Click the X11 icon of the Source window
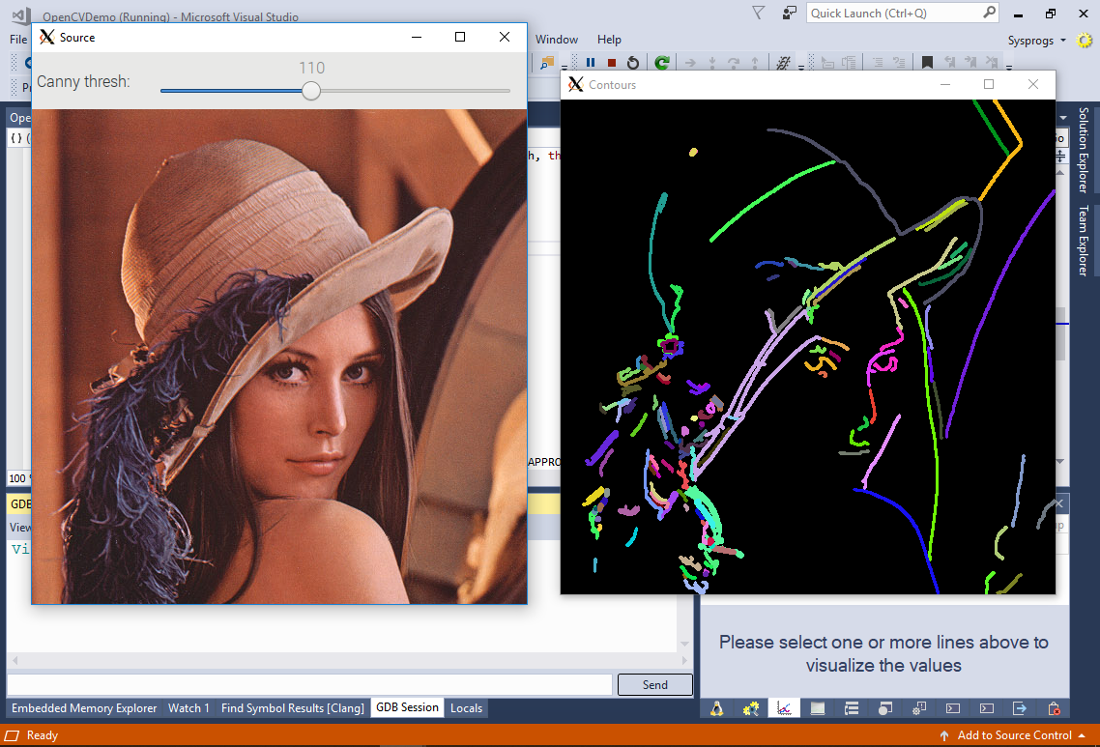This screenshot has height=747, width=1100. 47,37
